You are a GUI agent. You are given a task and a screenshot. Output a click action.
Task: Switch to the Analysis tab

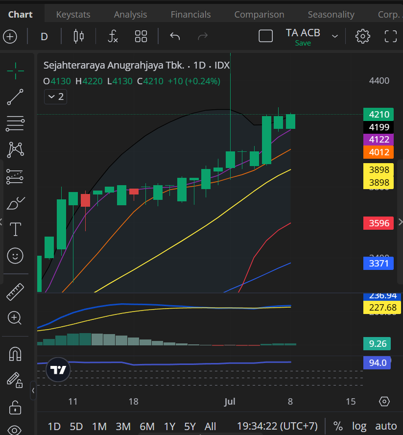(x=130, y=14)
